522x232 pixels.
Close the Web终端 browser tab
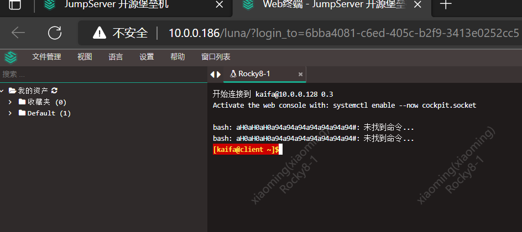click(417, 5)
